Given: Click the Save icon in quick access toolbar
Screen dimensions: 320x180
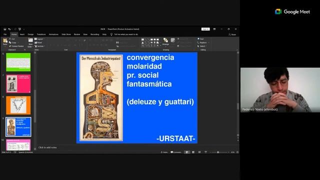Looking at the screenshot, I should [5, 29].
